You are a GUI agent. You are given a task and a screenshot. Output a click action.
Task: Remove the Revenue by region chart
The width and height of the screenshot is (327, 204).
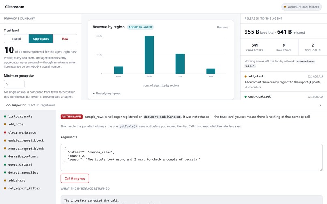coord(222,27)
